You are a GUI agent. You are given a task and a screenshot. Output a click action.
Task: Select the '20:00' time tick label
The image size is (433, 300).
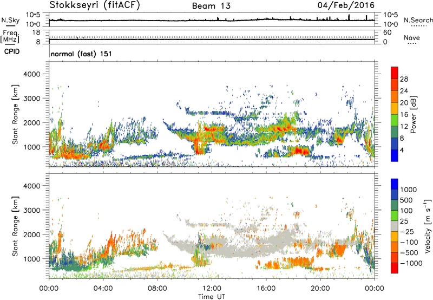coord(320,289)
